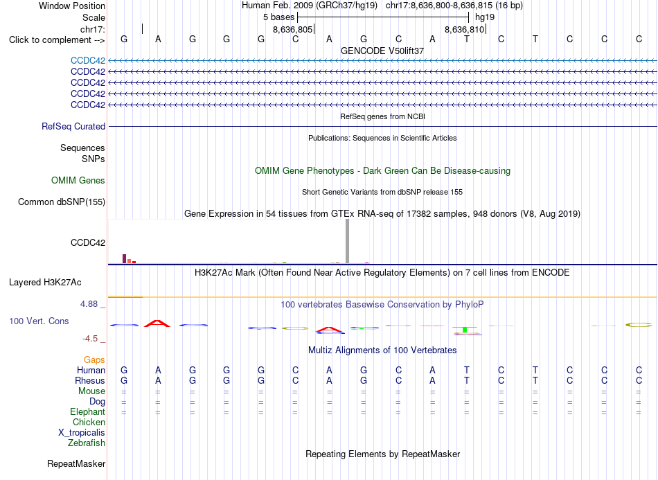The image size is (658, 480).
Task: Click 'RefSeq genes from NCBI' title
Action: coord(383,116)
